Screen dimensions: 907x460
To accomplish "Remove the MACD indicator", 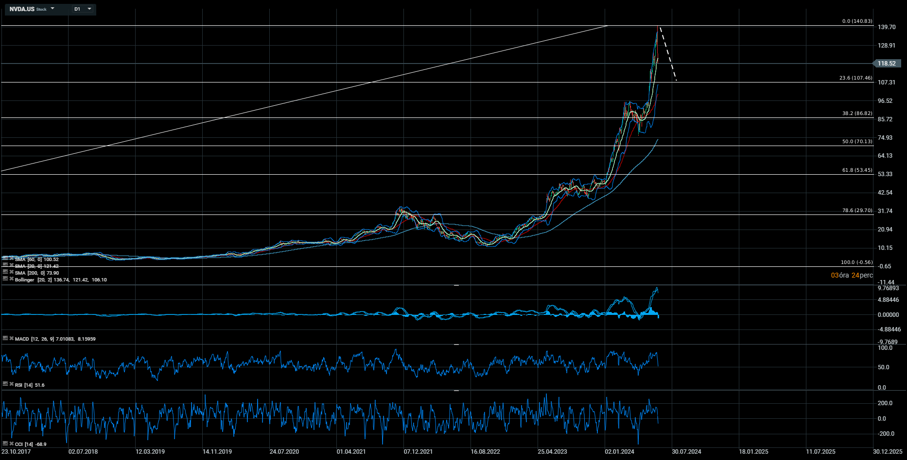I will point(12,338).
